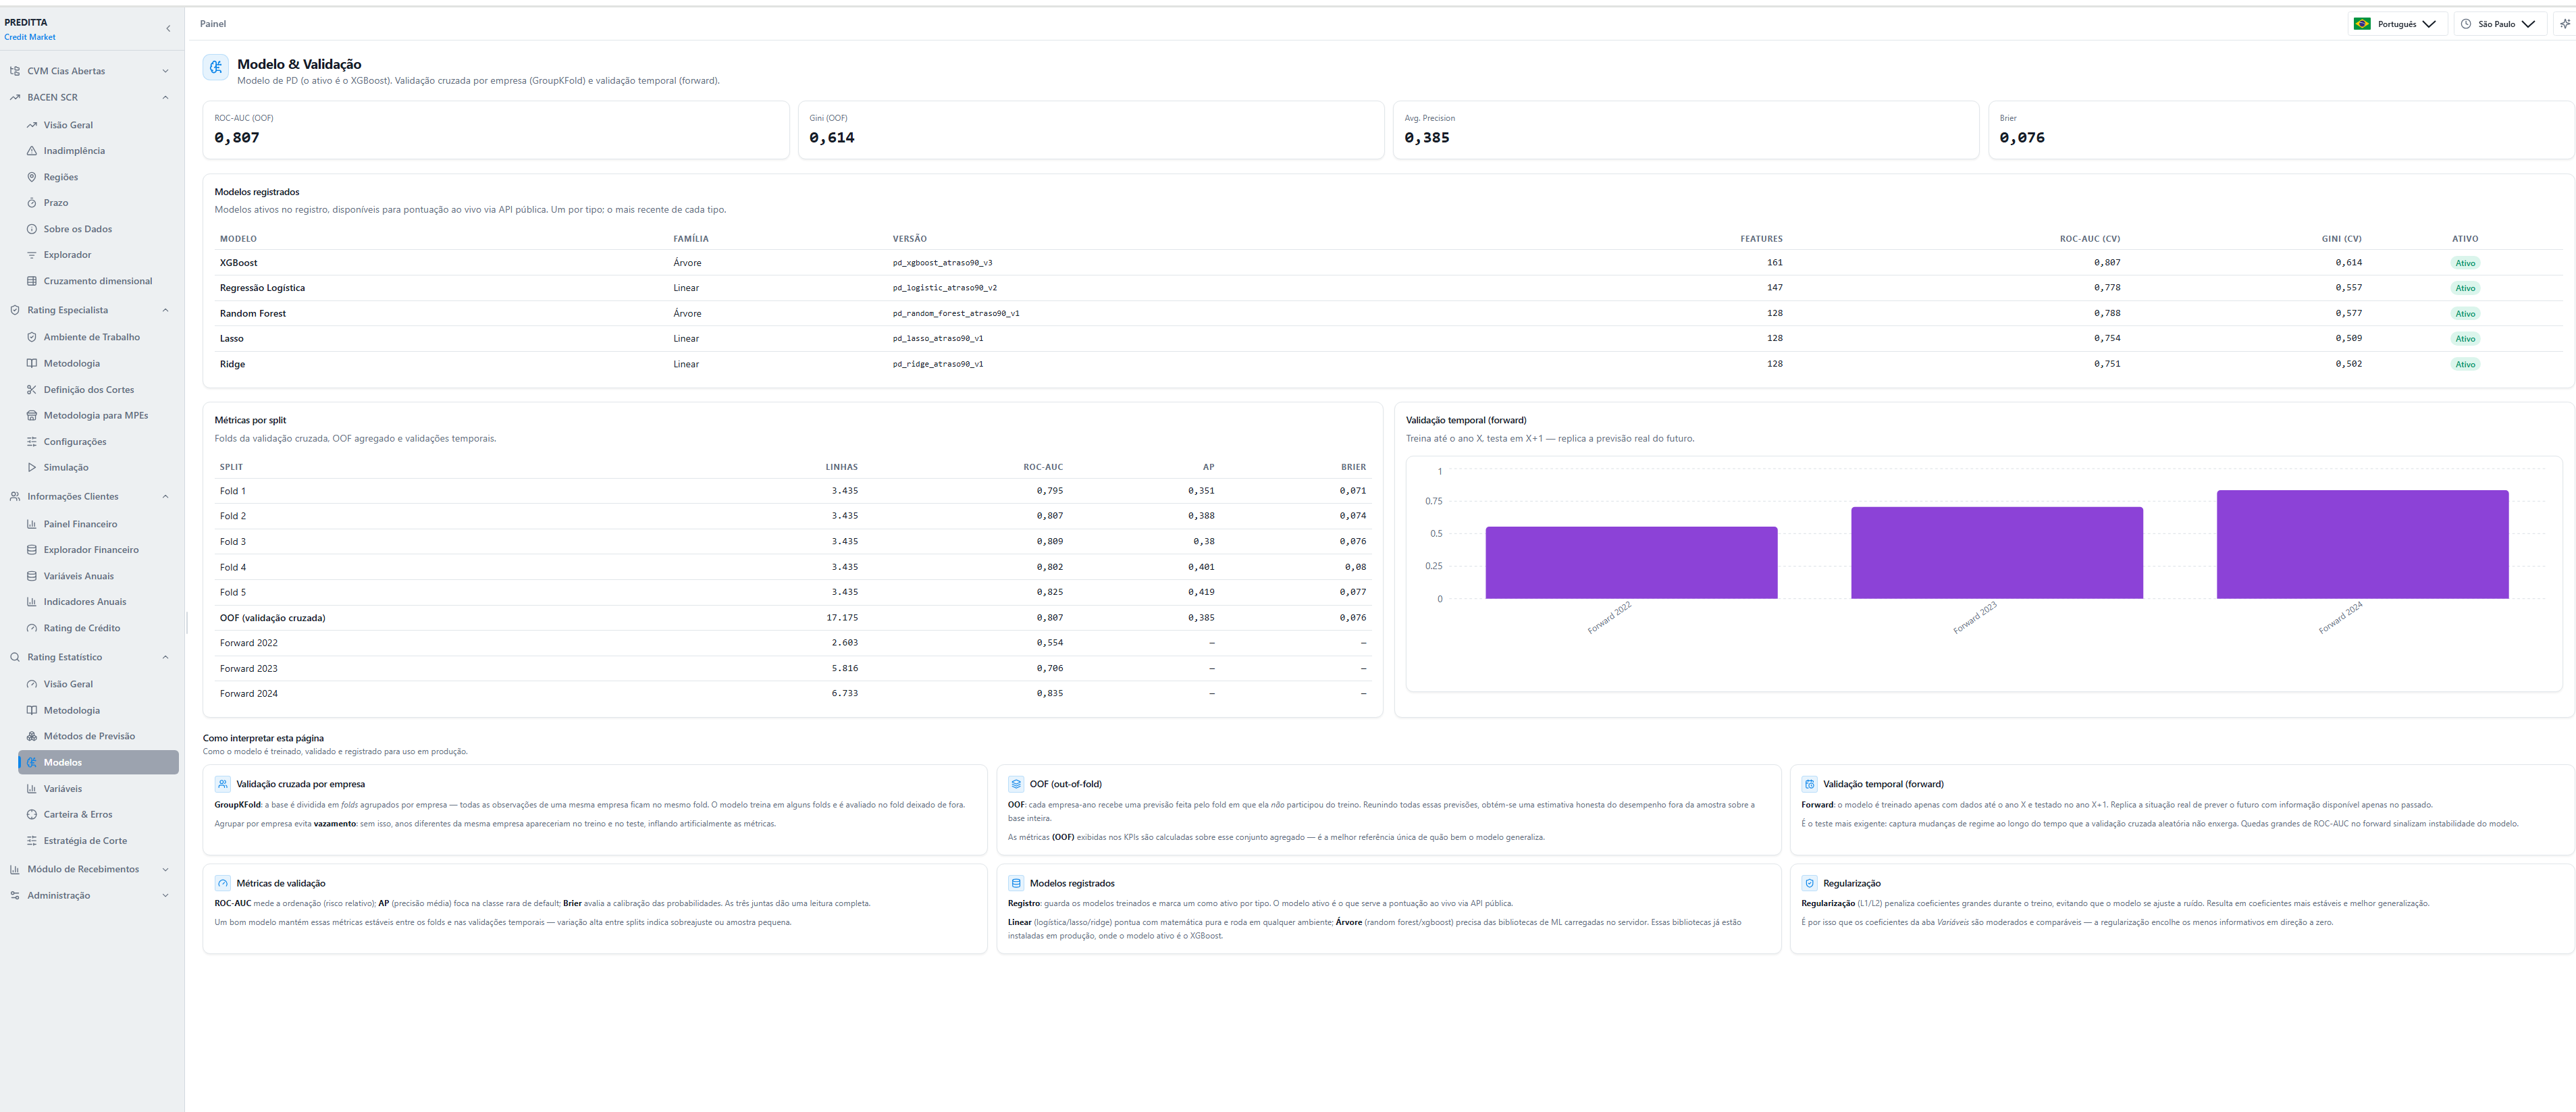Click the Forward 2024 bar in chart
This screenshot has width=2576, height=1112.
tap(2362, 545)
